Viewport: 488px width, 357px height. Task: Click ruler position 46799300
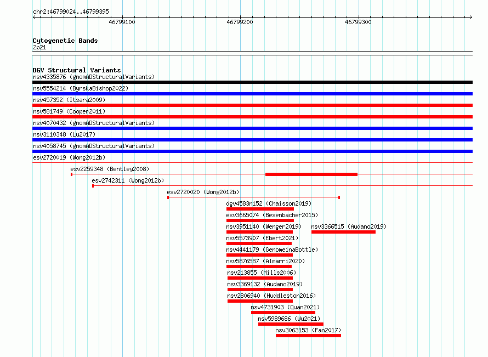[358, 22]
